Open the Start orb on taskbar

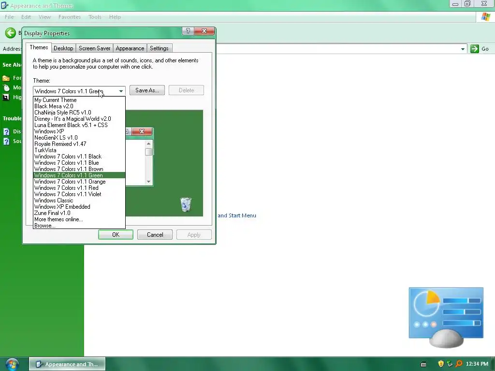coord(12,364)
